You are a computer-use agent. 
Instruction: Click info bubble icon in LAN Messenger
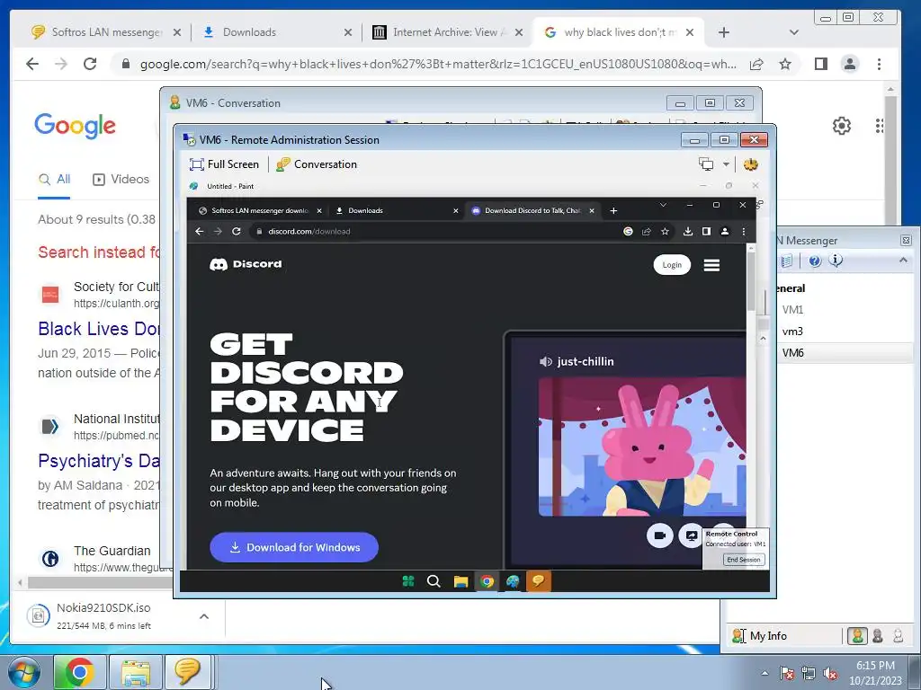pos(836,261)
